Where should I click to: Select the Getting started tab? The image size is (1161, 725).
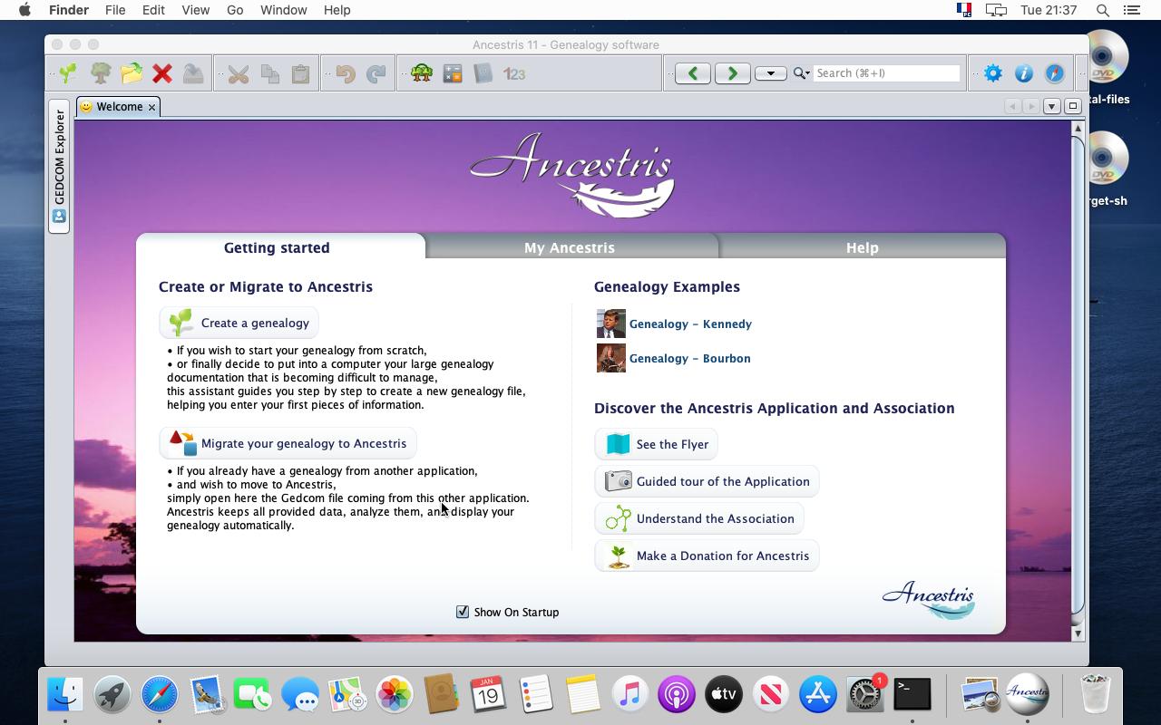coord(277,247)
